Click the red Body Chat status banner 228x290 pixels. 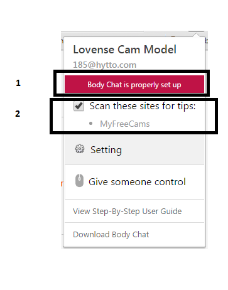click(x=134, y=84)
